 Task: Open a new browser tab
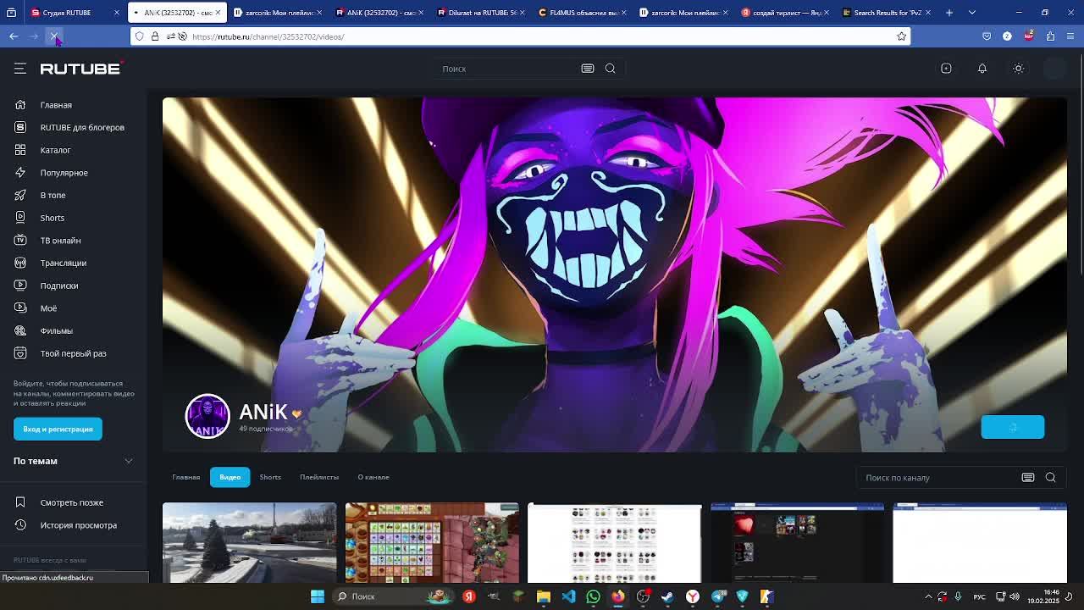(949, 13)
